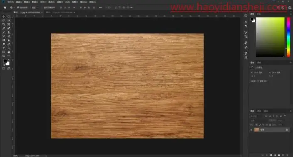Screen dimensions: 293x157
Task: Click background color swatch in toolbar
Action: (x=8, y=64)
